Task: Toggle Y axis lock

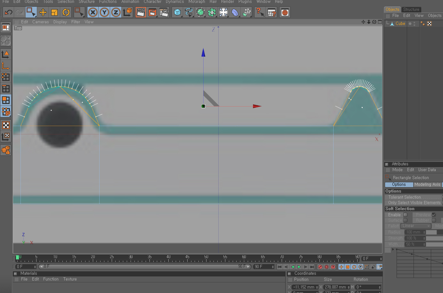Action: click(x=104, y=12)
